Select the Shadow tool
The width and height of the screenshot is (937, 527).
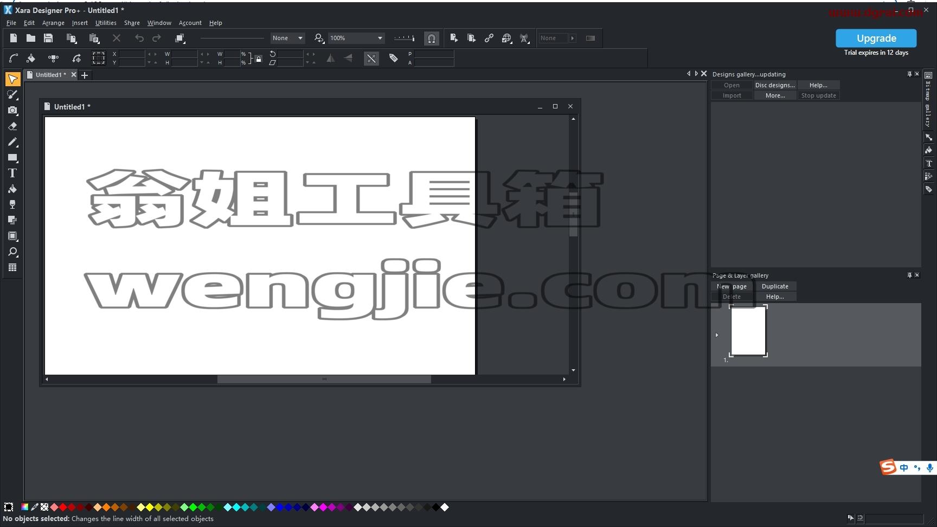pyautogui.click(x=12, y=220)
